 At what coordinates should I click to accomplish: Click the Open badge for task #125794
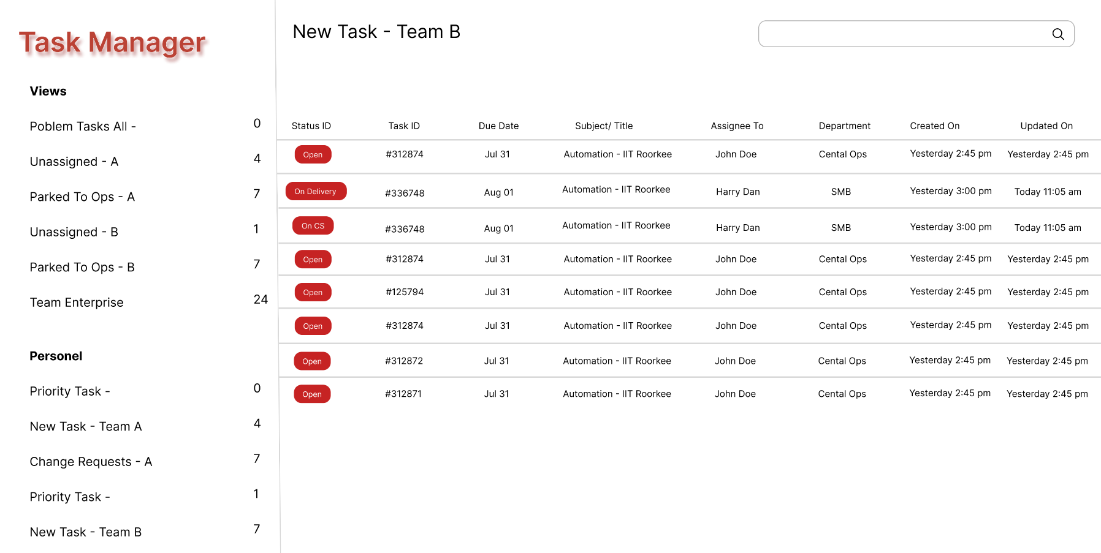[313, 292]
